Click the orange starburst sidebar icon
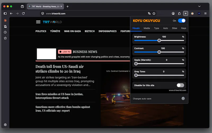Viewport: 212px width, 133px height. [5, 20]
